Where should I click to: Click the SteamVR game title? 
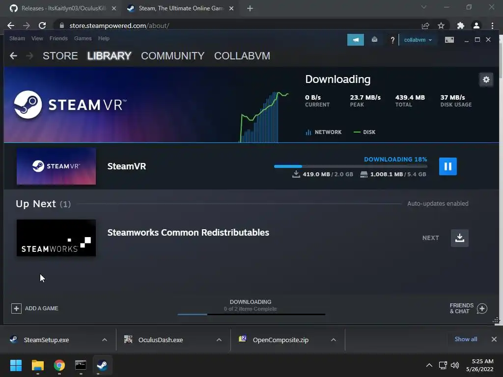point(127,166)
